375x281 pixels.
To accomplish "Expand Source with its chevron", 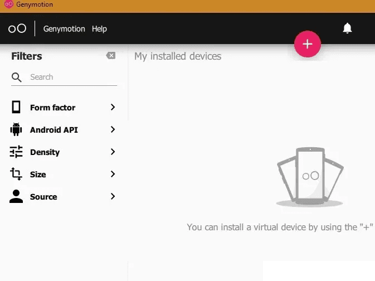I will pos(113,196).
